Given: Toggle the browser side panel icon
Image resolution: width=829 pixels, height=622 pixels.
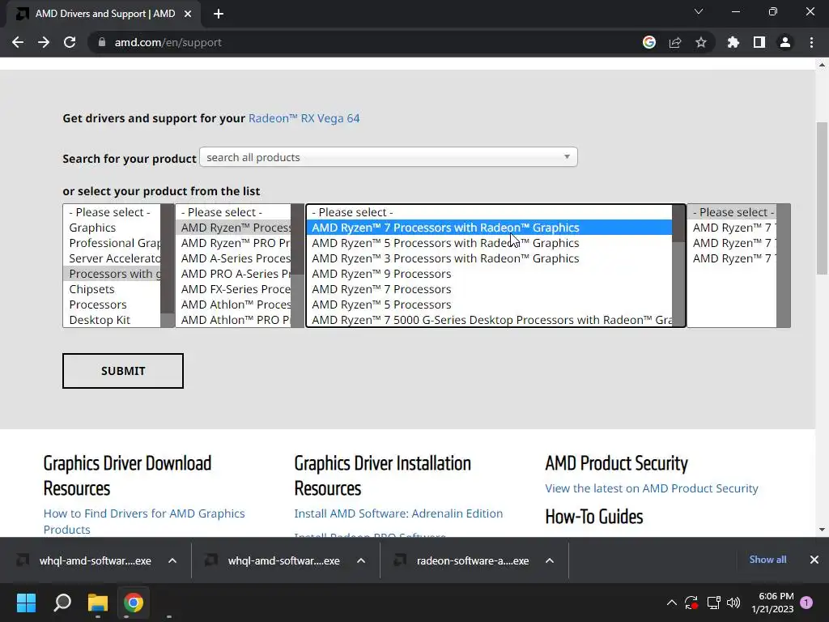Looking at the screenshot, I should [x=759, y=42].
